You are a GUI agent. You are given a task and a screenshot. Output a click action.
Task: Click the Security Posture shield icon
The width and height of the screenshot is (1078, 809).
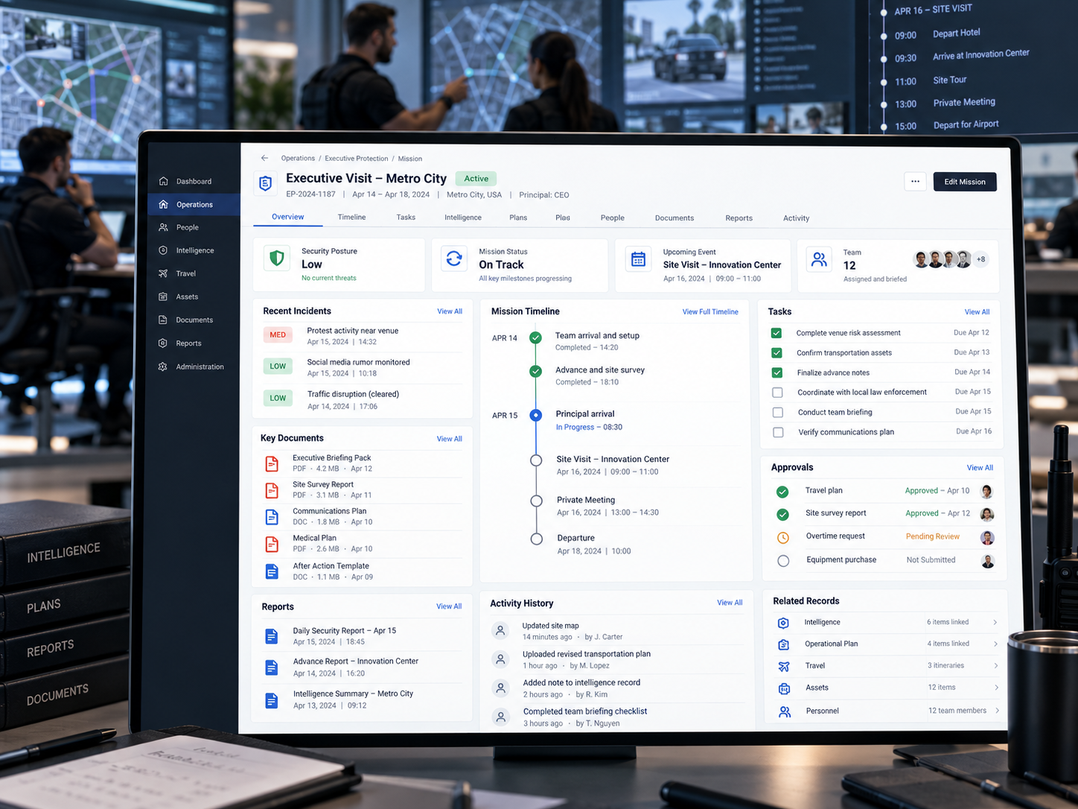[x=277, y=258]
